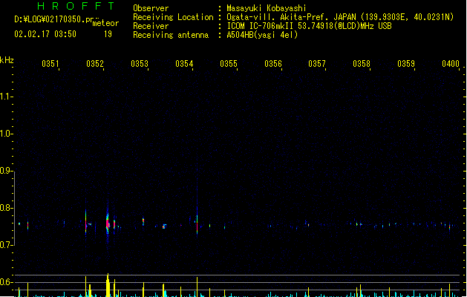Click the 0354 time marker
The width and height of the screenshot is (467, 297).
pos(184,64)
